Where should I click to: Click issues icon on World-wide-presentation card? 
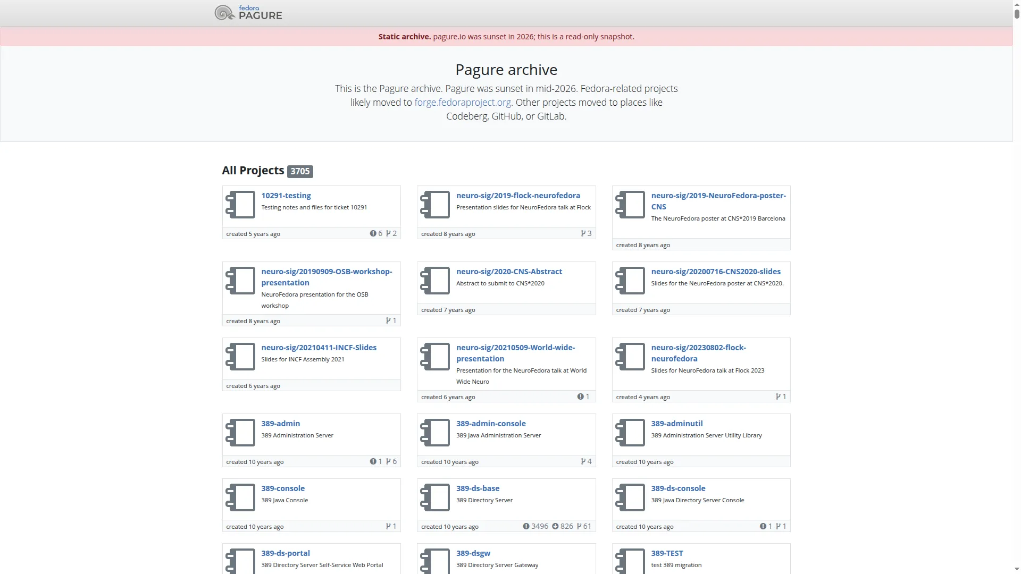pyautogui.click(x=581, y=397)
